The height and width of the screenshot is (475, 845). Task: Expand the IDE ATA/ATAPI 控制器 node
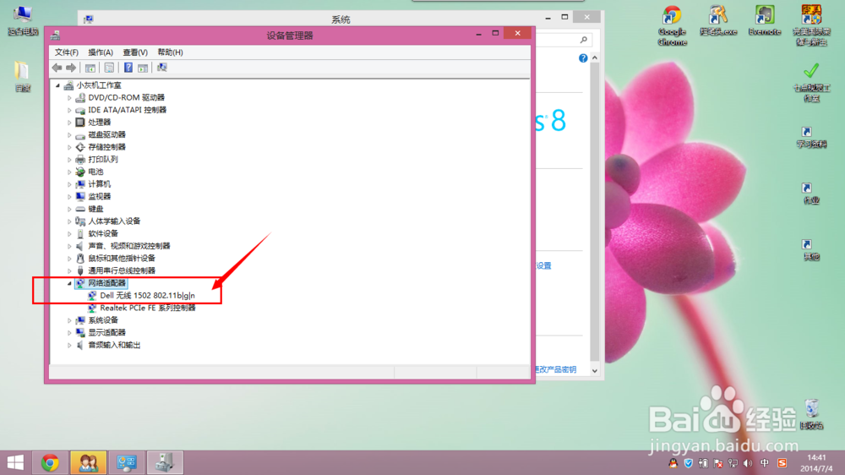[69, 110]
